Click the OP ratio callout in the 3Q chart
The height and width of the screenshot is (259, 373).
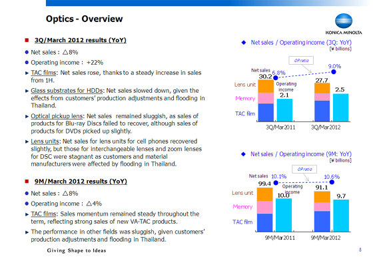tap(301, 60)
